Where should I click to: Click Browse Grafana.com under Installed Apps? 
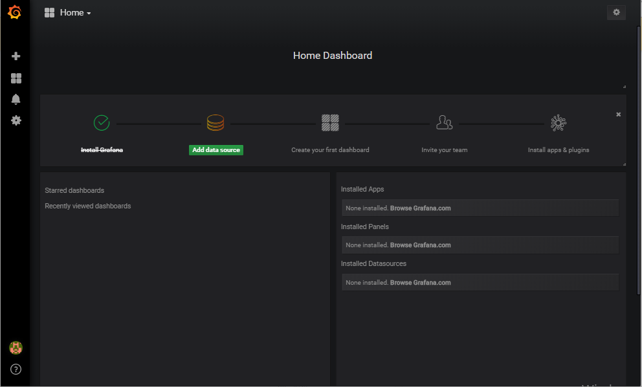click(420, 208)
